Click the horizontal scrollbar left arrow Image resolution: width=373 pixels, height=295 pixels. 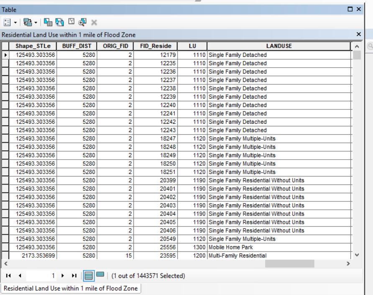6,263
